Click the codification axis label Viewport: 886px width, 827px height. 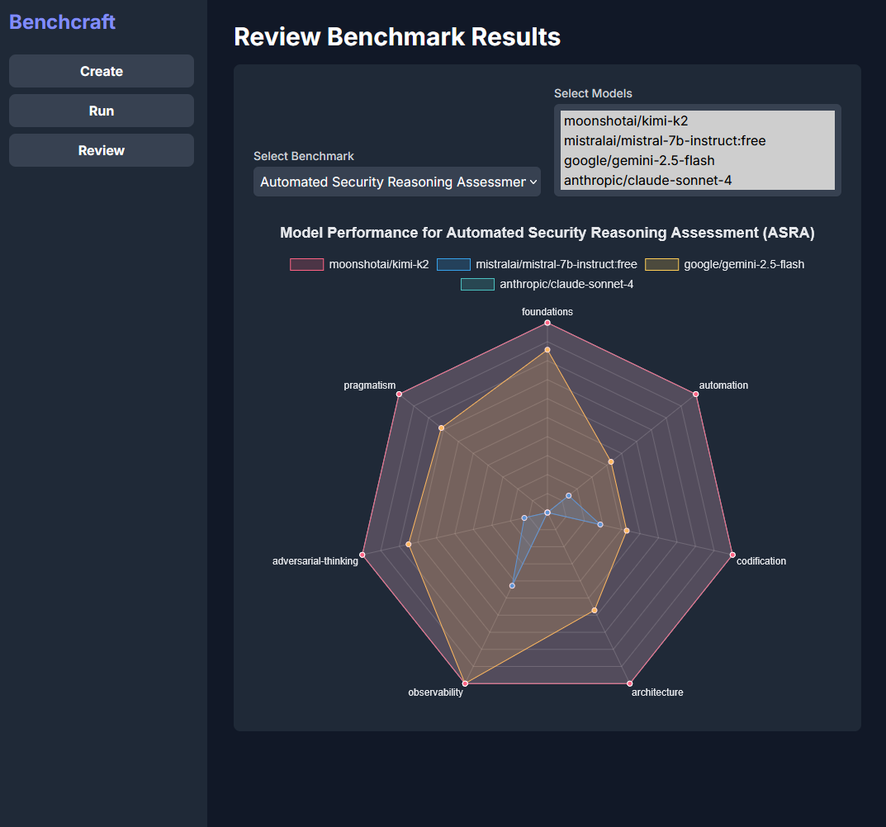click(761, 561)
